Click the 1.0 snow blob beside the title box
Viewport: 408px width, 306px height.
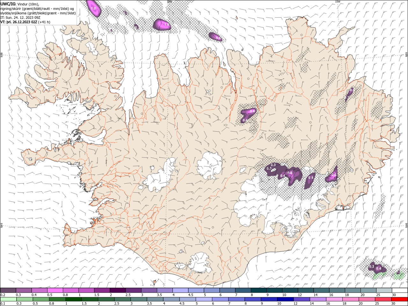(94, 8)
